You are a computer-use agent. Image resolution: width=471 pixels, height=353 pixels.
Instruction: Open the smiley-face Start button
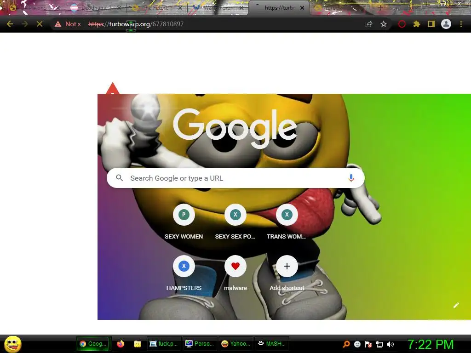pos(12,344)
